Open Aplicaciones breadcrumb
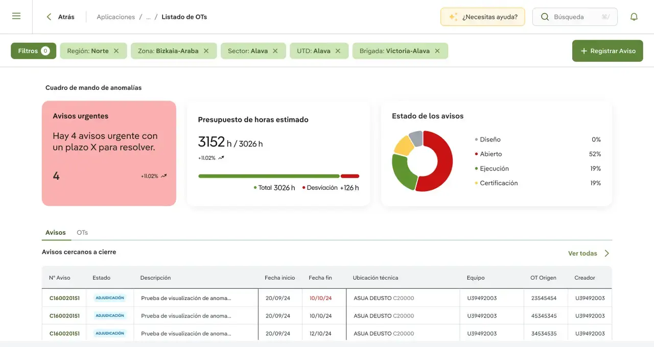The height and width of the screenshot is (347, 654). 116,17
